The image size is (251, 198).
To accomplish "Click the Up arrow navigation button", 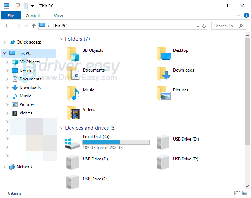I will pos(34,26).
